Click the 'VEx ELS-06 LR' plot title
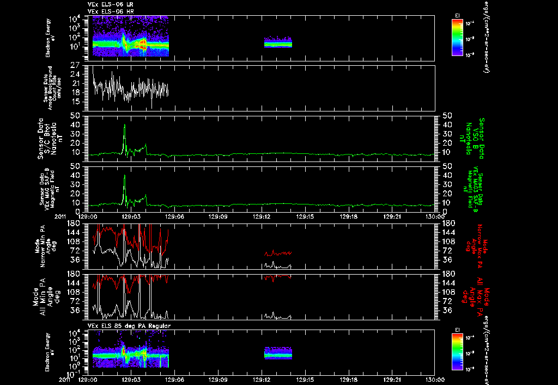558x385 pixels. pos(110,4)
